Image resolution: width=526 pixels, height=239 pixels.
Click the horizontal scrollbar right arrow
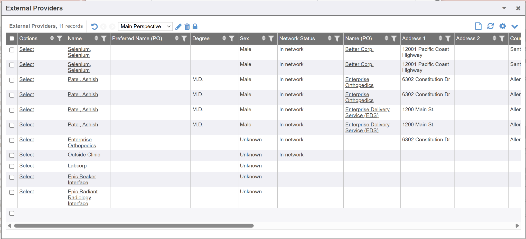point(517,226)
